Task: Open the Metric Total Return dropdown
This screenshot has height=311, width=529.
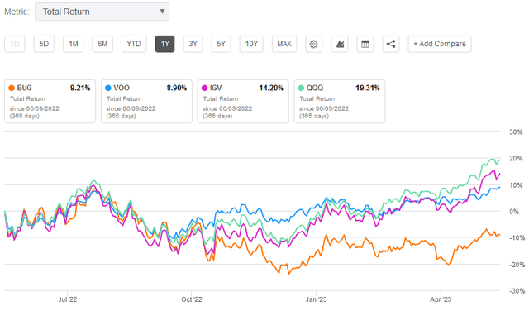Action: click(x=102, y=12)
